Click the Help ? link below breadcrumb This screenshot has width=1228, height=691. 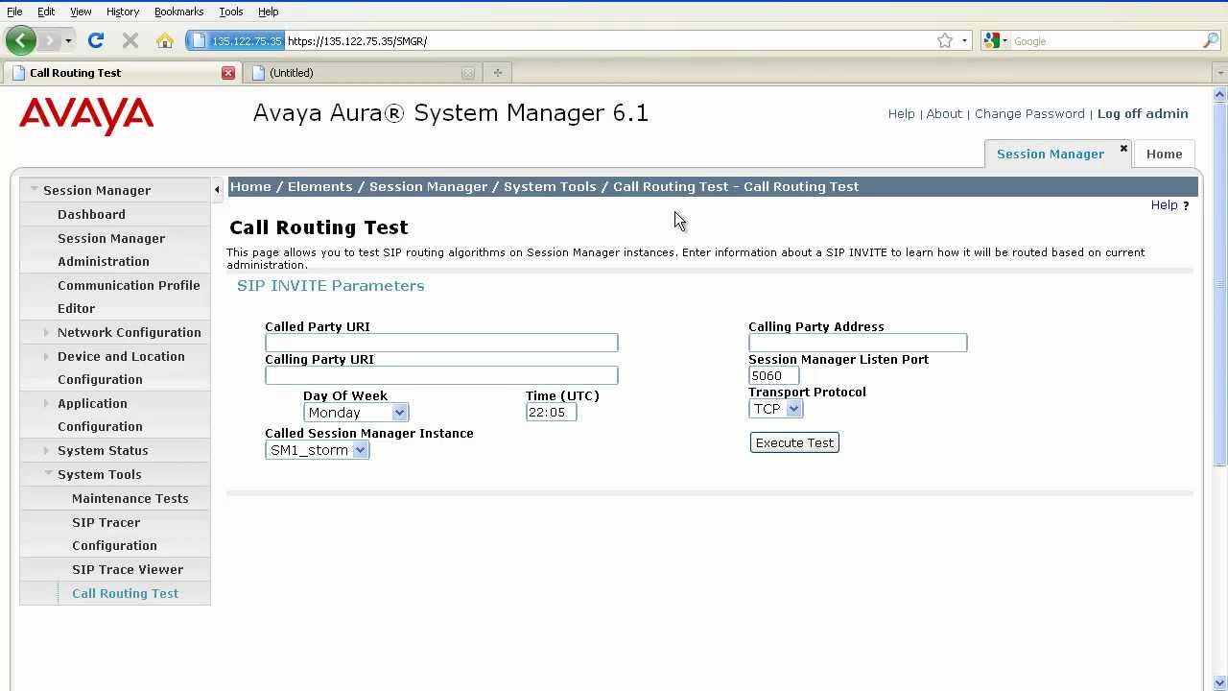(1169, 205)
